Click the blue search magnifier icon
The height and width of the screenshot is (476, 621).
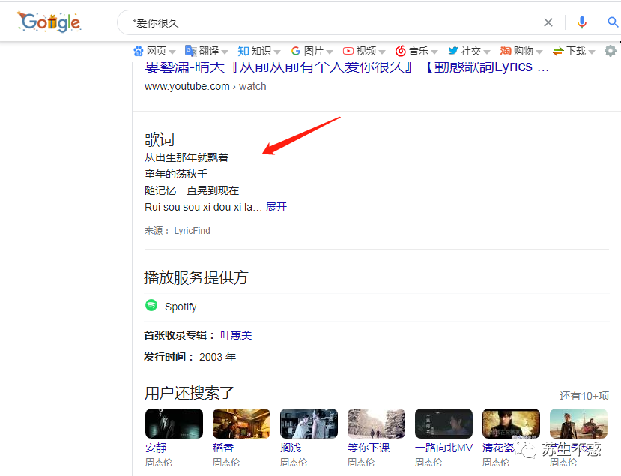click(613, 22)
